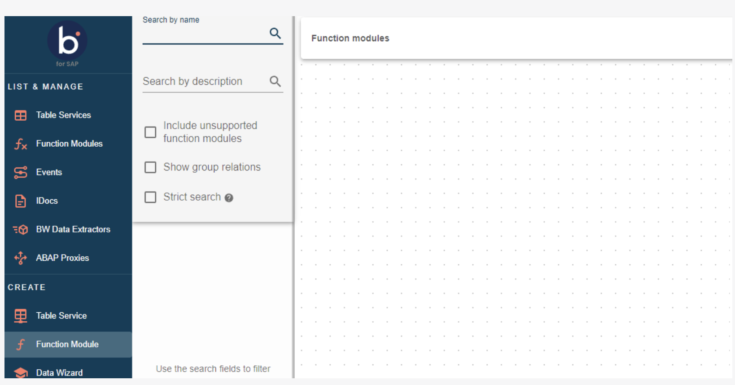
Task: Click the search icon beside name field
Action: 275,33
